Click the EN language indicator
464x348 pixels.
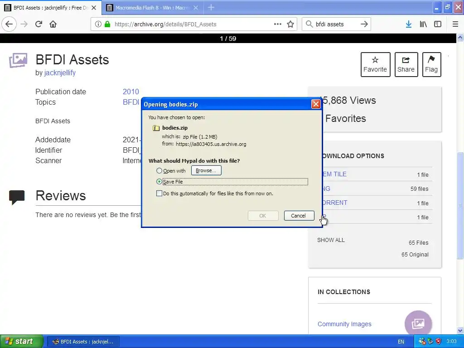coord(401,342)
